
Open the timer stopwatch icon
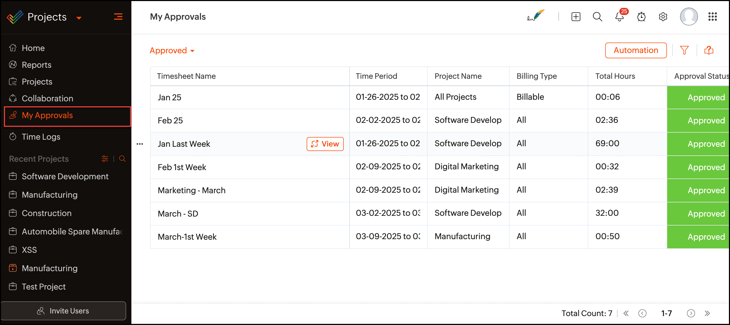coord(641,17)
